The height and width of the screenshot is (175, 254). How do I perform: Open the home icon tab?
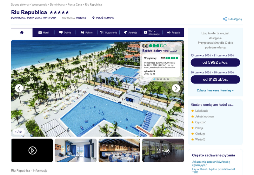click(22, 33)
